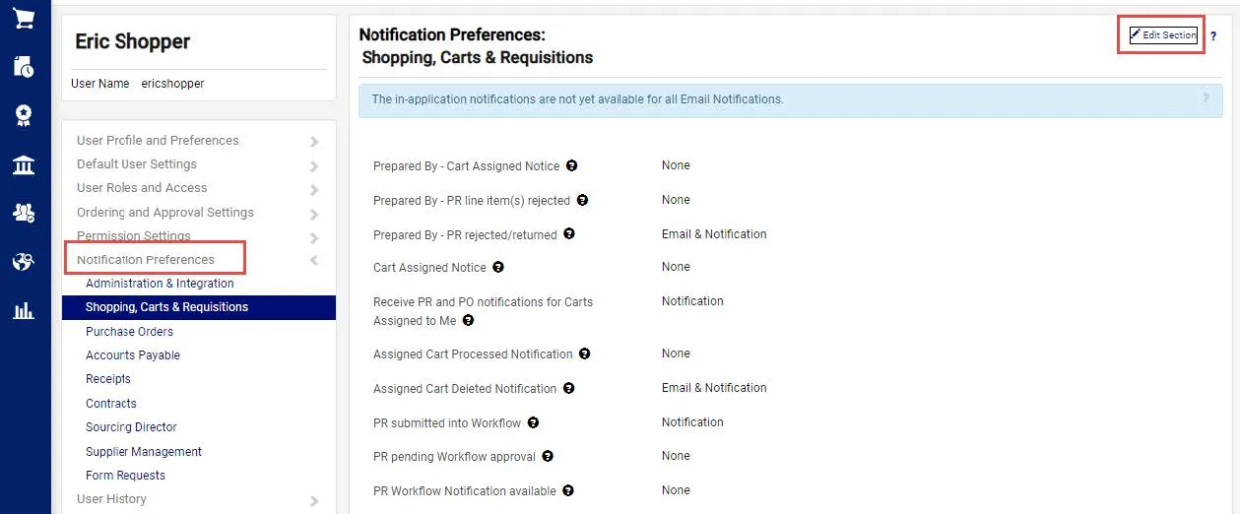1240x514 pixels.
Task: Go to Supplier Management notifications
Action: pos(144,452)
